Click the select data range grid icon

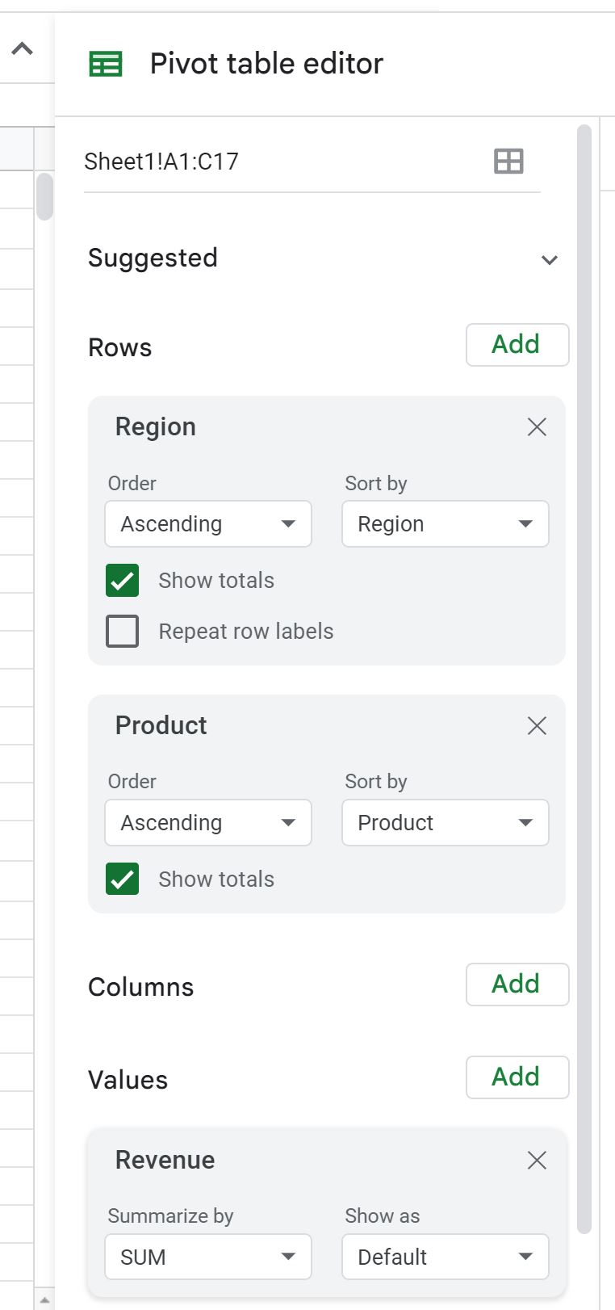point(508,162)
